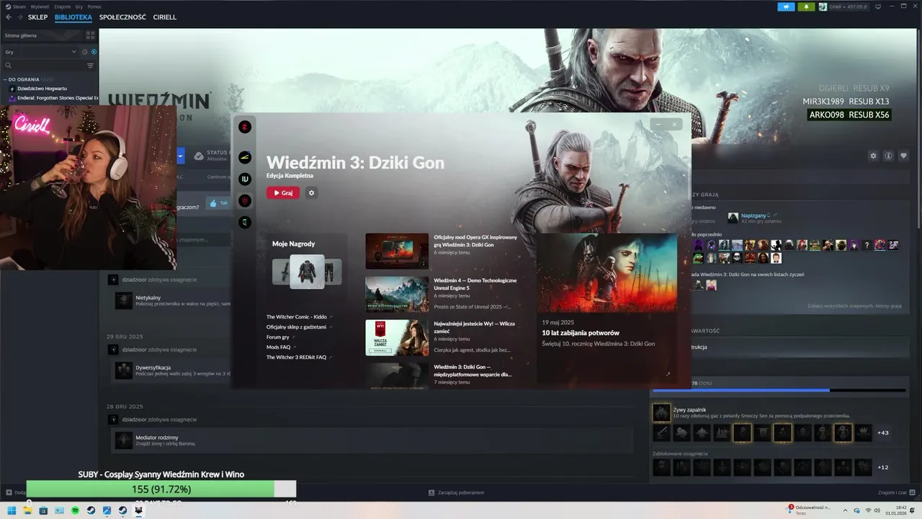This screenshot has height=519, width=922.
Task: Click the Strona główna button
Action: [43, 35]
